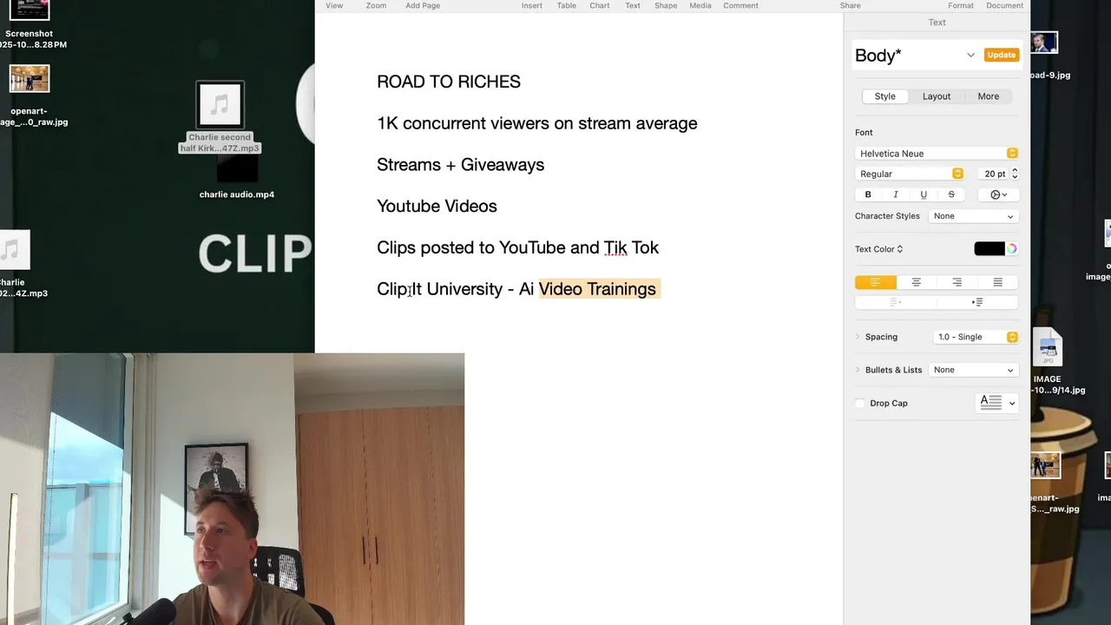
Task: Expand the Bullets & Lists section
Action: coord(858,370)
